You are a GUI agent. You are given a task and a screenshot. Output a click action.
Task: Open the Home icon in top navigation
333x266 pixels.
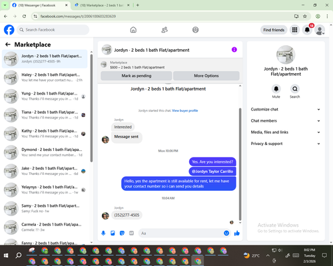point(133,30)
